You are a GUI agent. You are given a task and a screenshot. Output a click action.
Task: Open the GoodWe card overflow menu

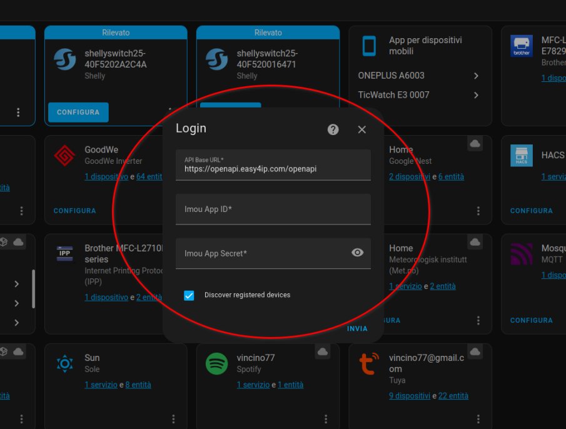click(x=173, y=210)
